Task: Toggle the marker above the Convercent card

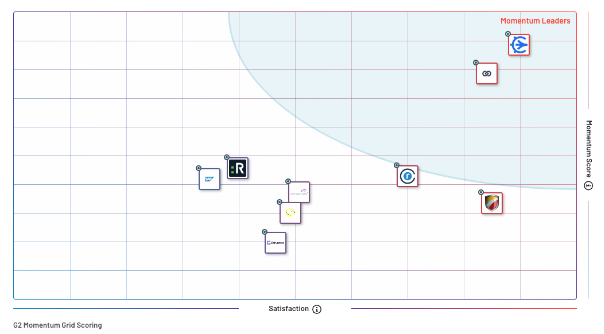Action: coord(288,181)
